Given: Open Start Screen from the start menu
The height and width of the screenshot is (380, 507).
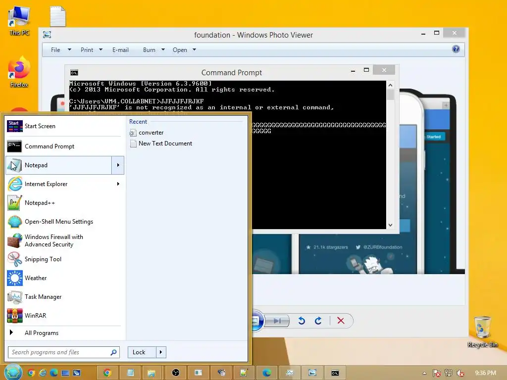Looking at the screenshot, I should tap(64, 126).
